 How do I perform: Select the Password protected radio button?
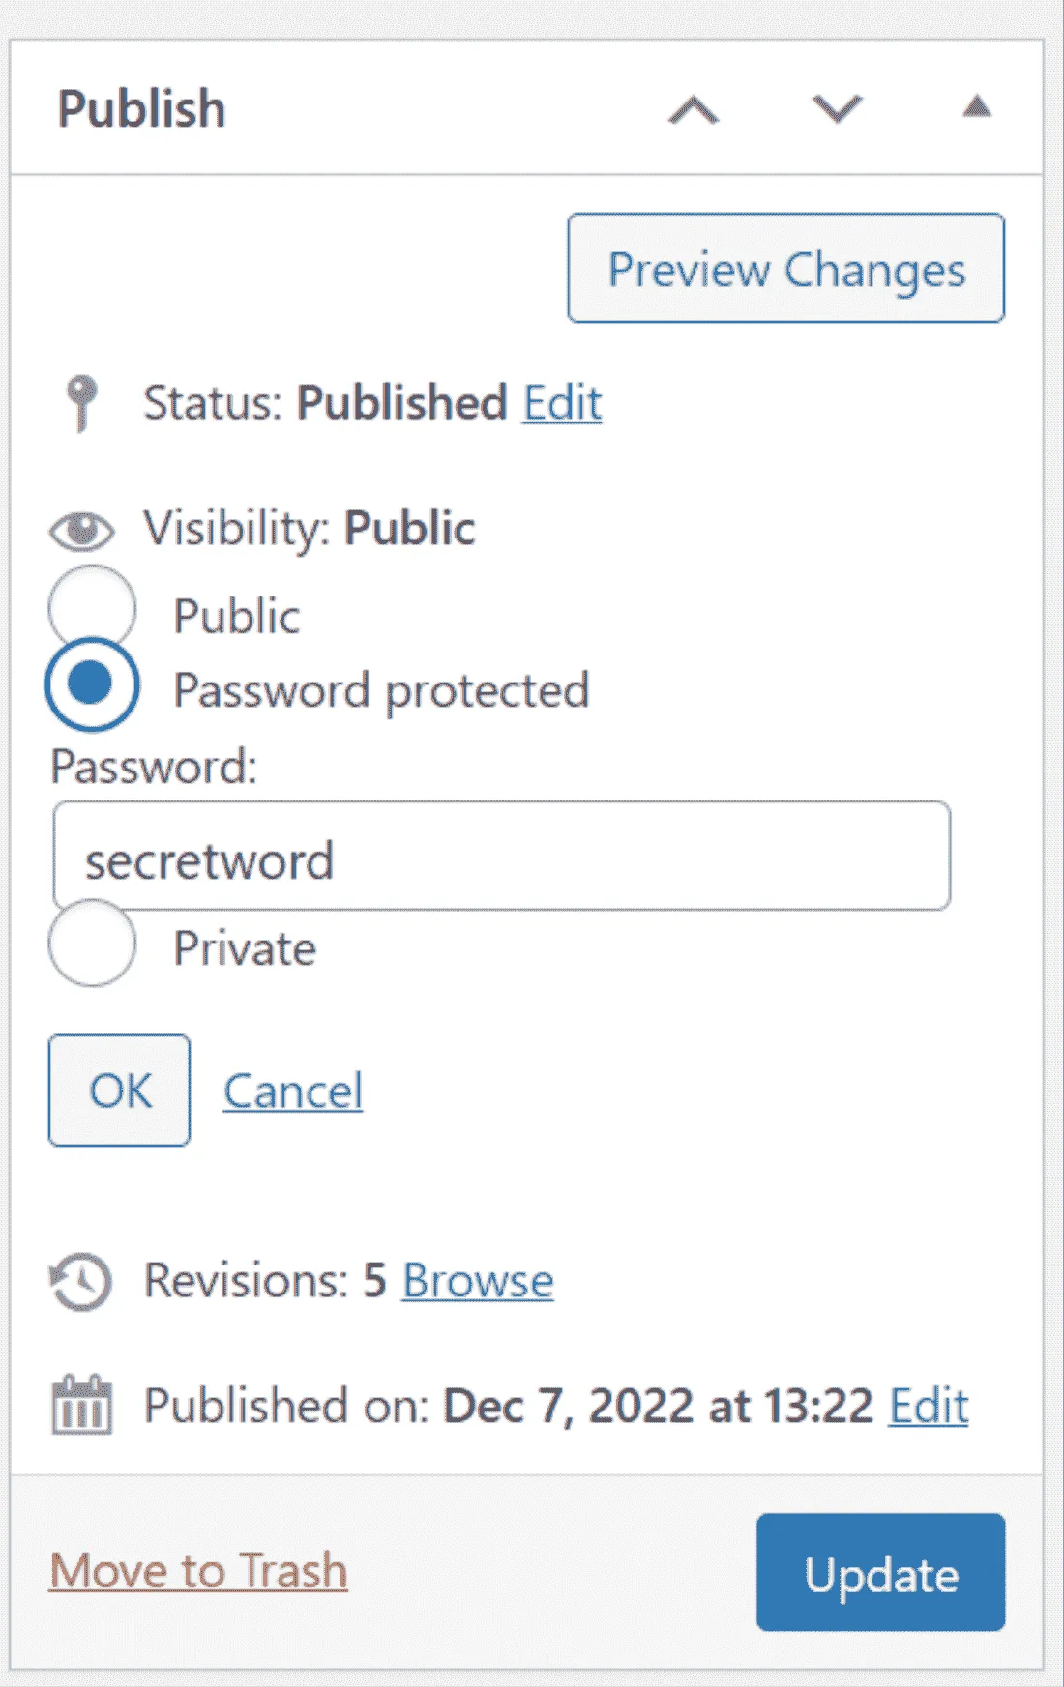point(93,684)
